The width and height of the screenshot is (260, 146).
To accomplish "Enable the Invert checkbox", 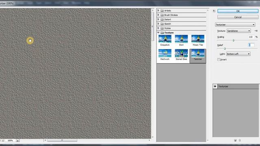I will (x=219, y=60).
